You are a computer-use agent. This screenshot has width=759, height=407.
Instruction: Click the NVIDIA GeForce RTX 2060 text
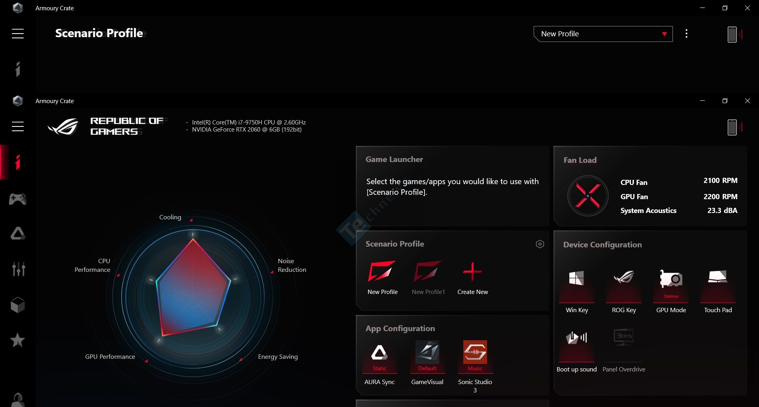[x=247, y=130]
